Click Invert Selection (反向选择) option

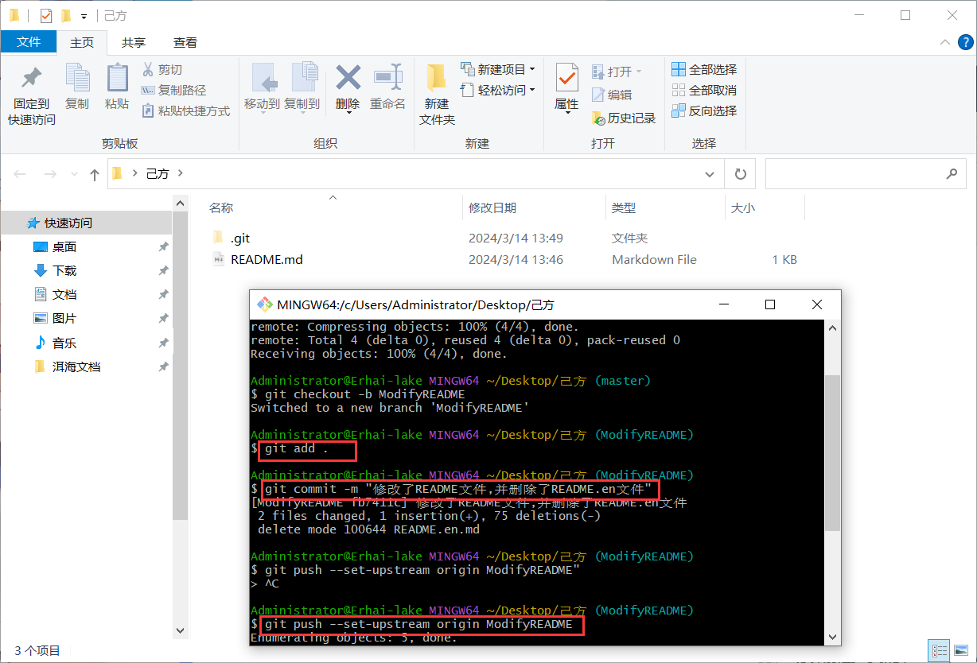(x=704, y=111)
